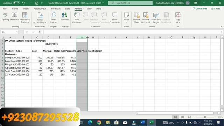
Task: Select column H header
Action: tap(93, 37)
